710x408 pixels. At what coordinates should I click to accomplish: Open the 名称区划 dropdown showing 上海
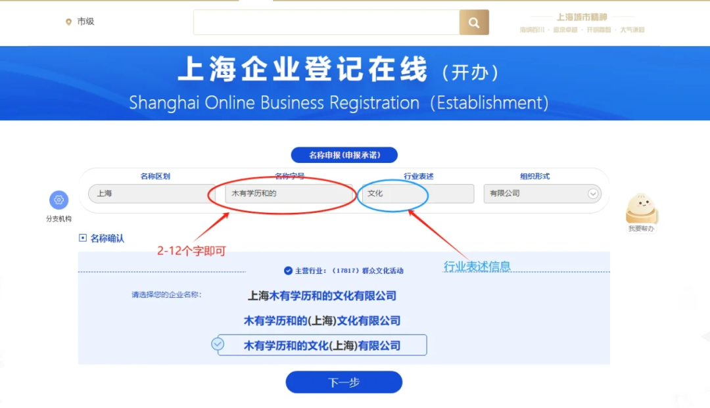click(x=149, y=193)
